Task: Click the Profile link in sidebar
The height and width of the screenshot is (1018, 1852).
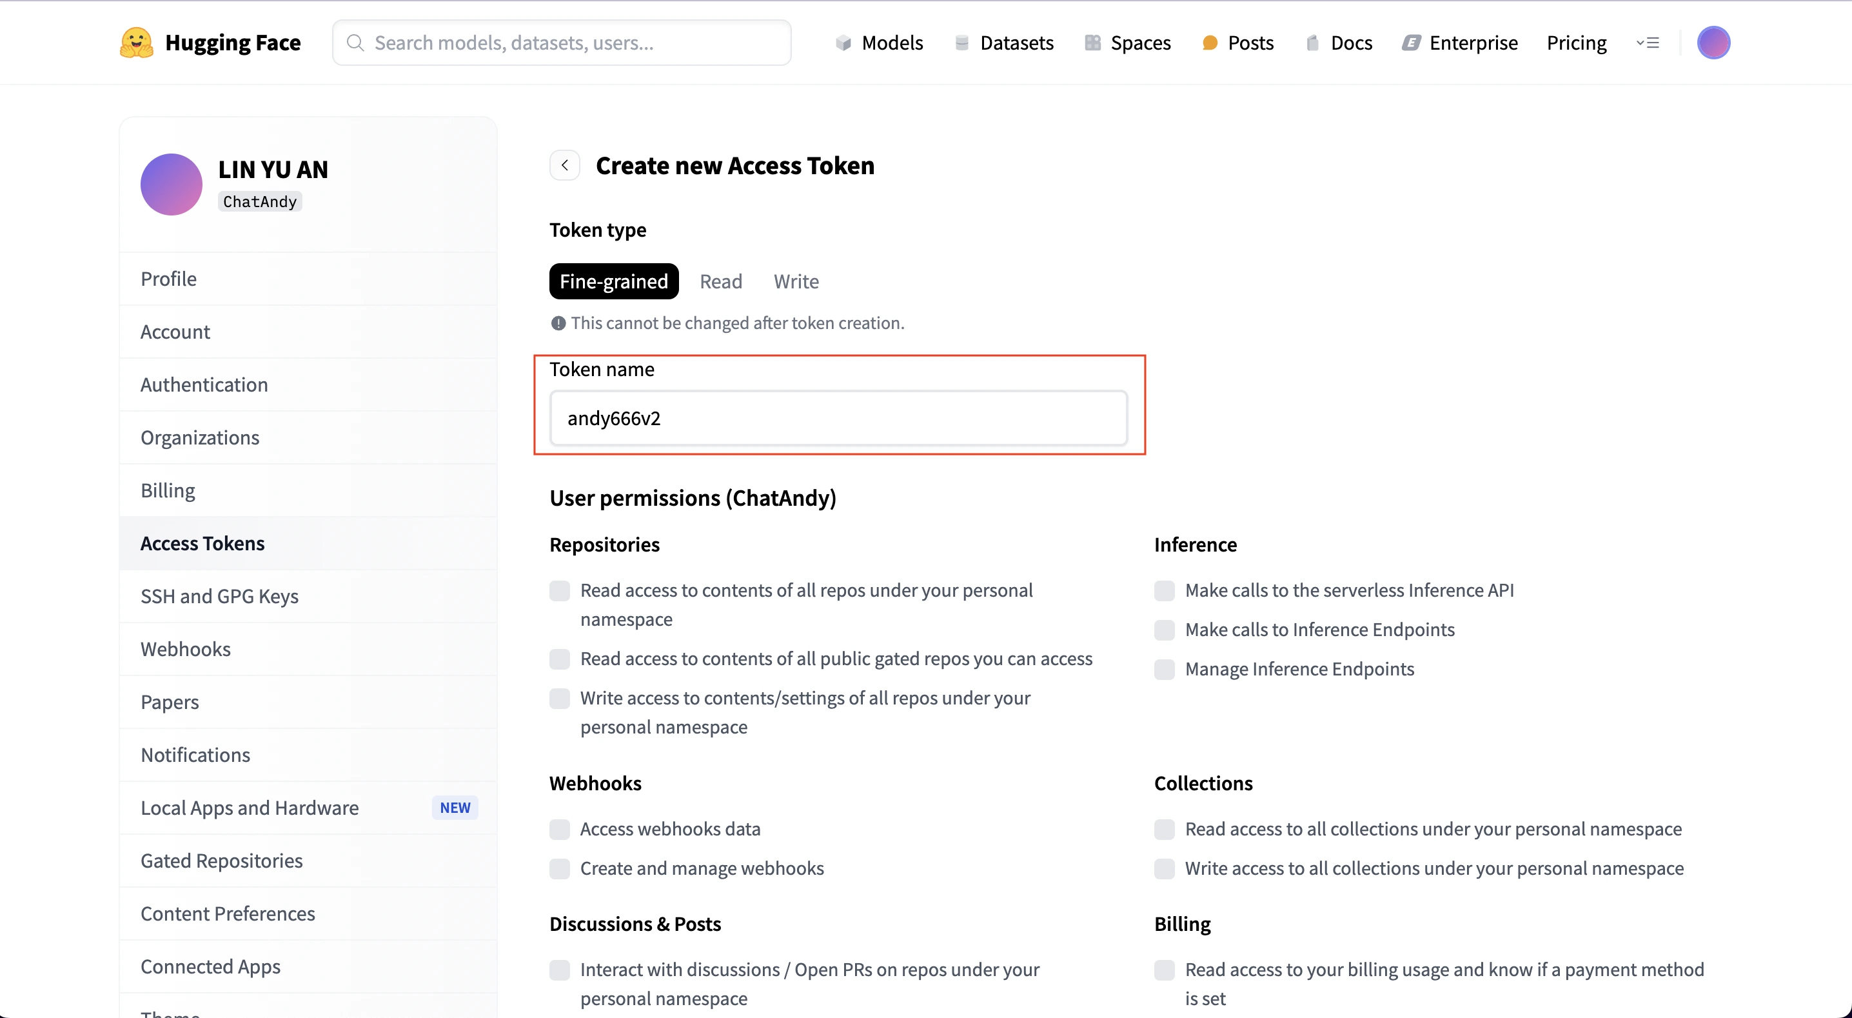Action: (x=168, y=278)
